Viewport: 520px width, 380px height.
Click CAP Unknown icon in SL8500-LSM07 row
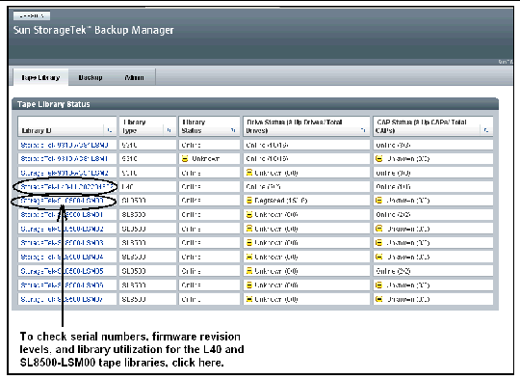tap(378, 299)
